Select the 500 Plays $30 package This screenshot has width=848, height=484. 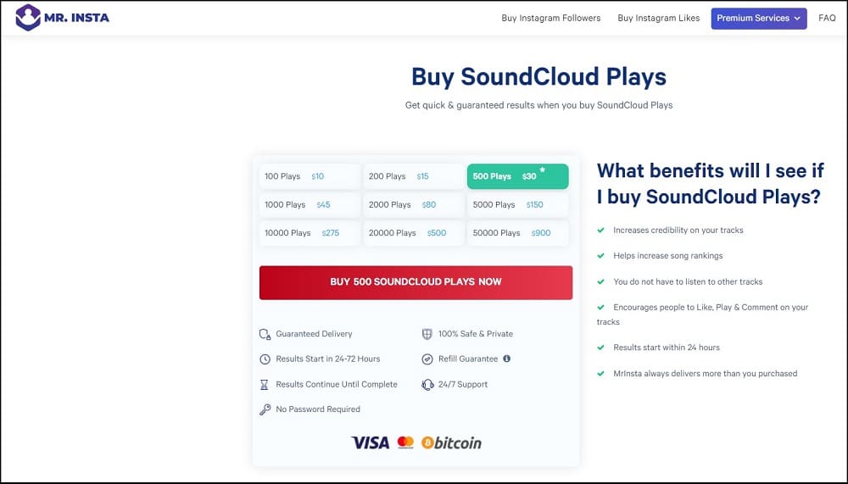pyautogui.click(x=517, y=176)
